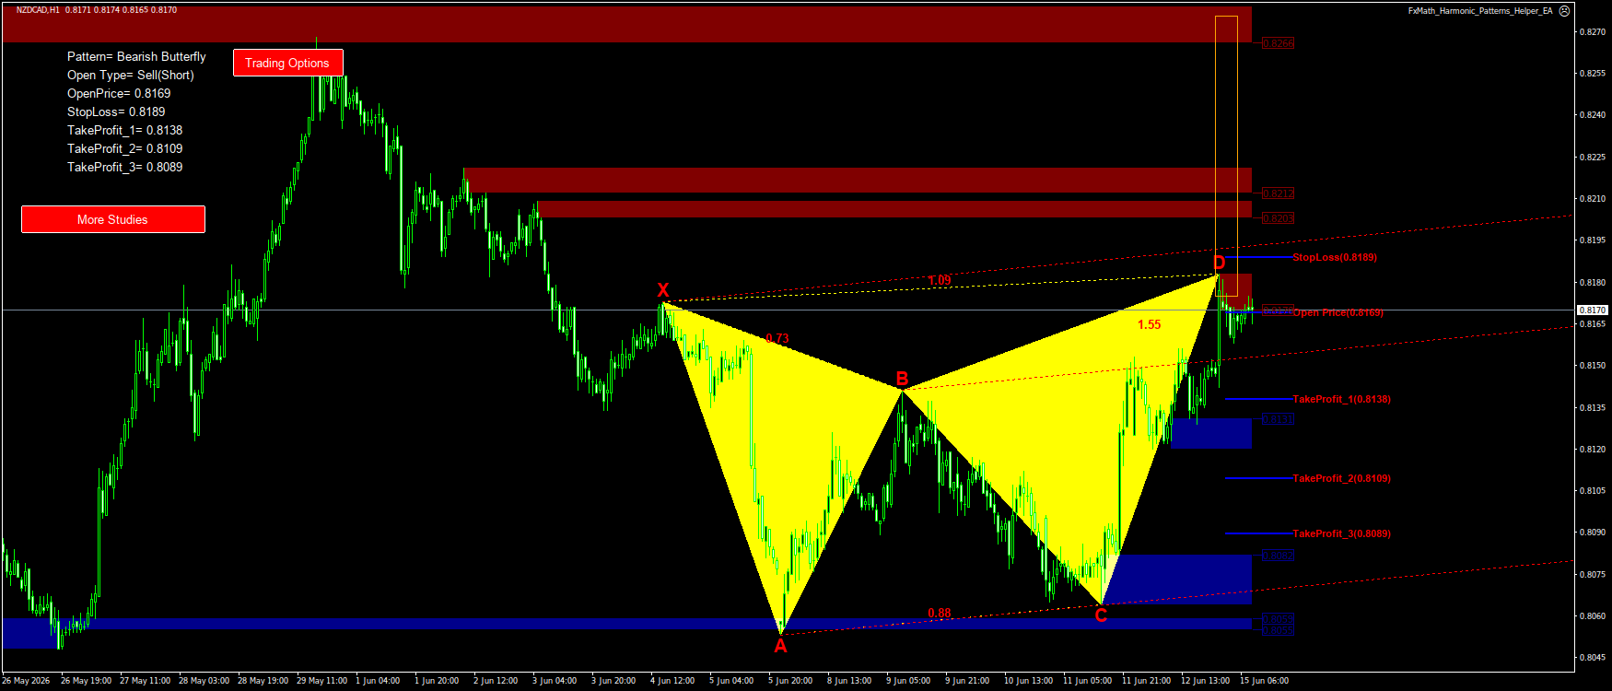The width and height of the screenshot is (1612, 691).
Task: Click the Open Price(0.8169) chart label
Action: (1338, 312)
